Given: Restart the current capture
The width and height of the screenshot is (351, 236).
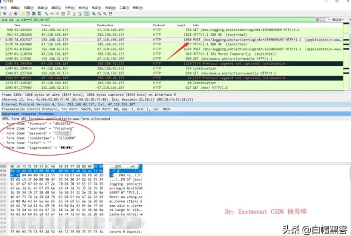Looking at the screenshot, I should tap(10, 14).
